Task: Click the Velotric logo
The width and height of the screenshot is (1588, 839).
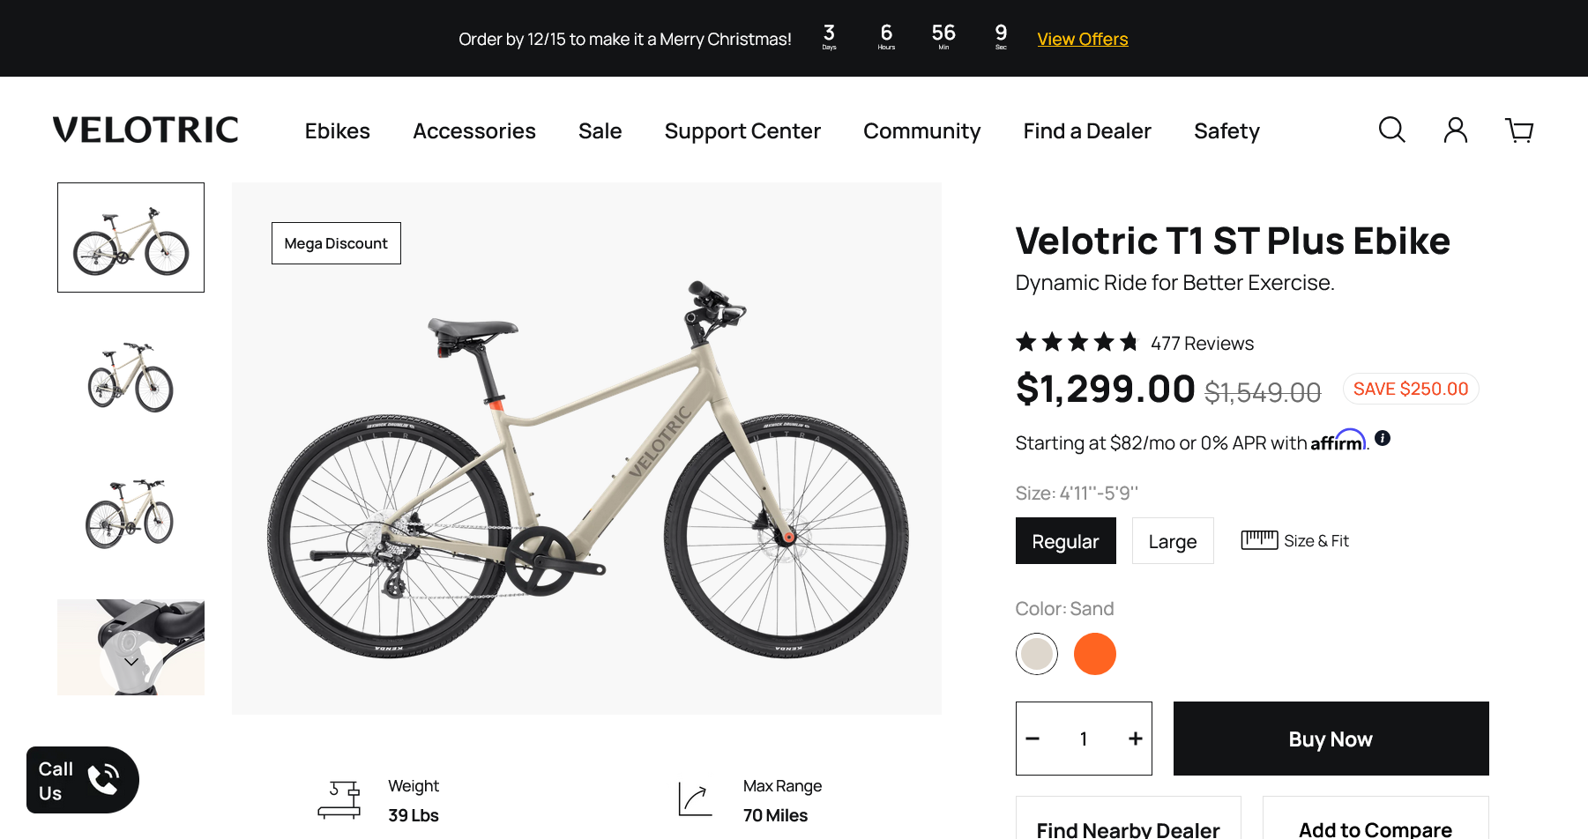Action: click(x=145, y=130)
